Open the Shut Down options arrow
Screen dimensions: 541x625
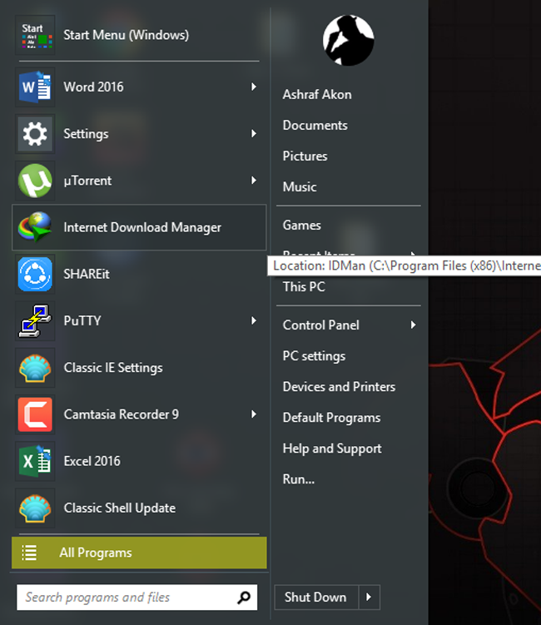point(370,597)
